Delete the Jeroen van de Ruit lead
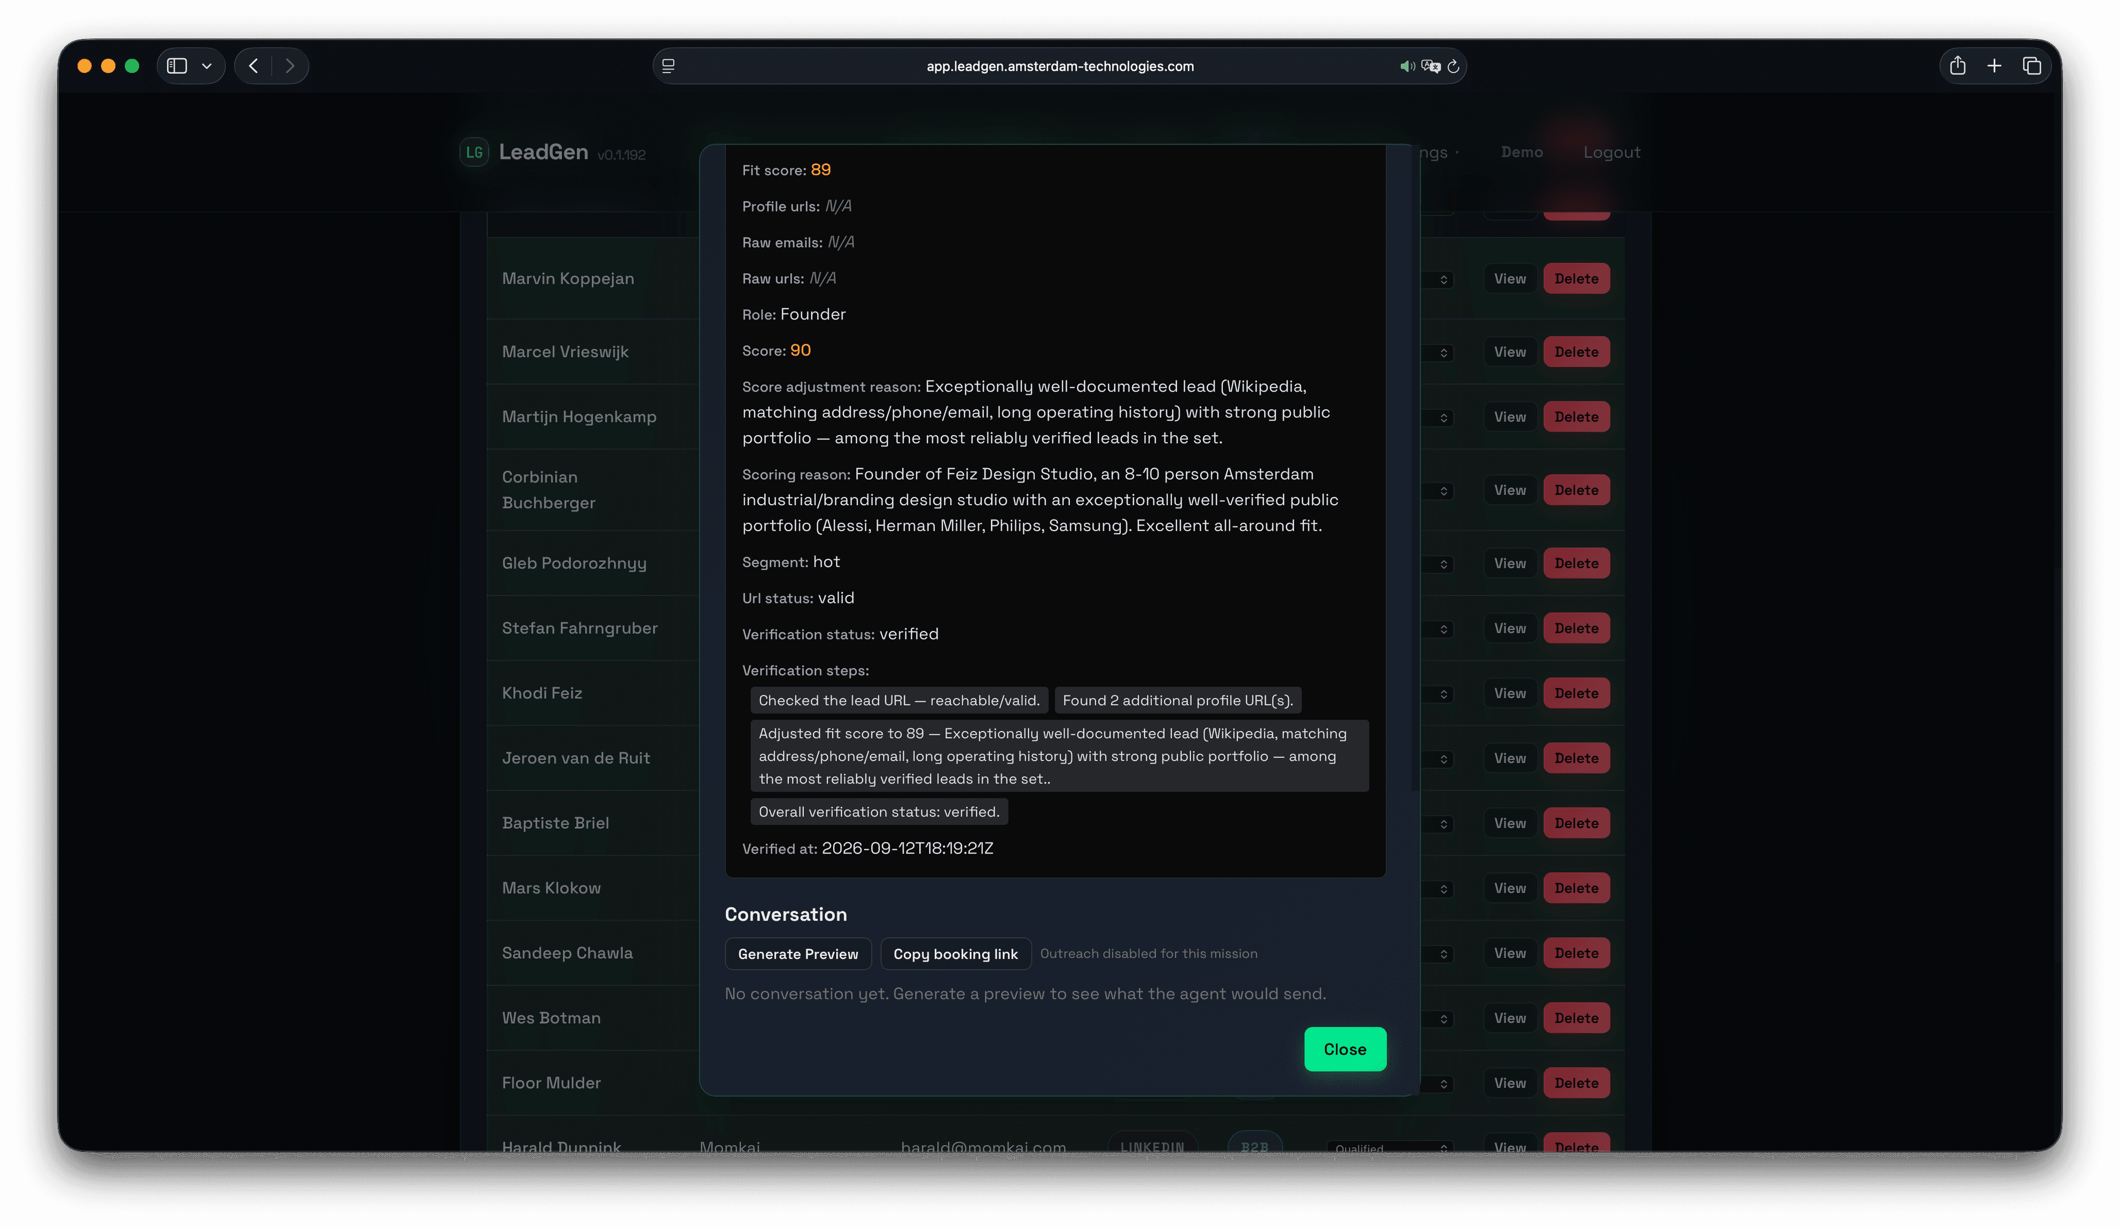Screen dimensions: 2120x1228 click(1577, 758)
